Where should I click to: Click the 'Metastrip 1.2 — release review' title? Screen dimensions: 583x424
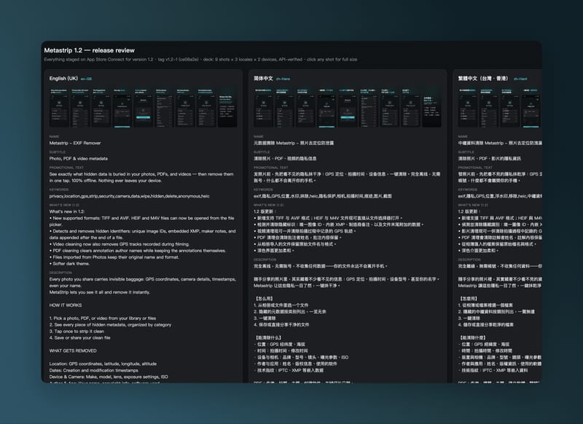(x=89, y=50)
